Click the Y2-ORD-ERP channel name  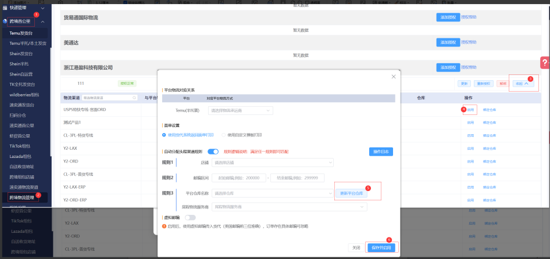click(75, 200)
